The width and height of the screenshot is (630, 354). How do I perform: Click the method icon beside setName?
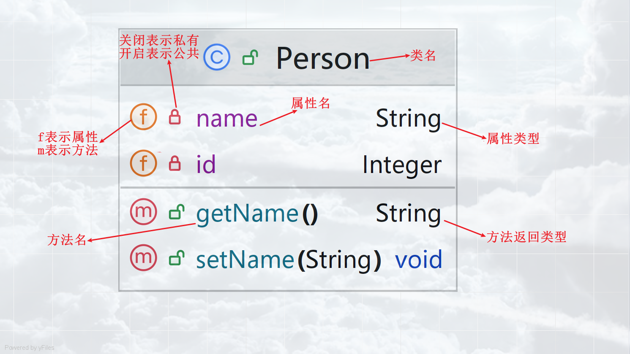click(144, 257)
